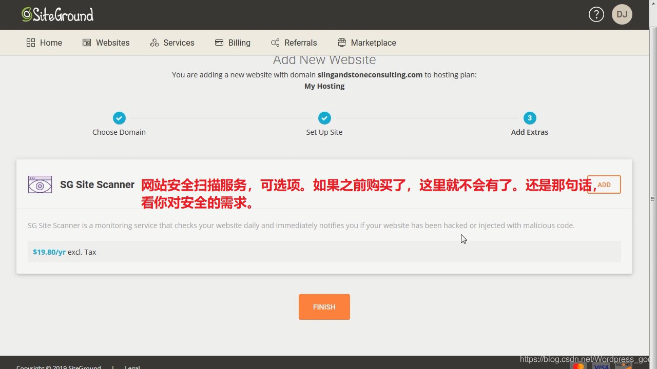The image size is (657, 369).
Task: Click the orange FINISH button
Action: point(324,307)
